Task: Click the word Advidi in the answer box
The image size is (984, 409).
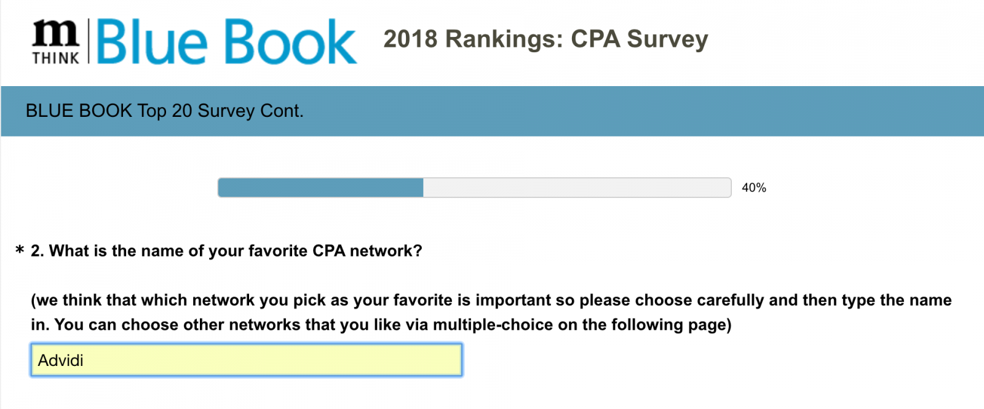Action: click(60, 360)
